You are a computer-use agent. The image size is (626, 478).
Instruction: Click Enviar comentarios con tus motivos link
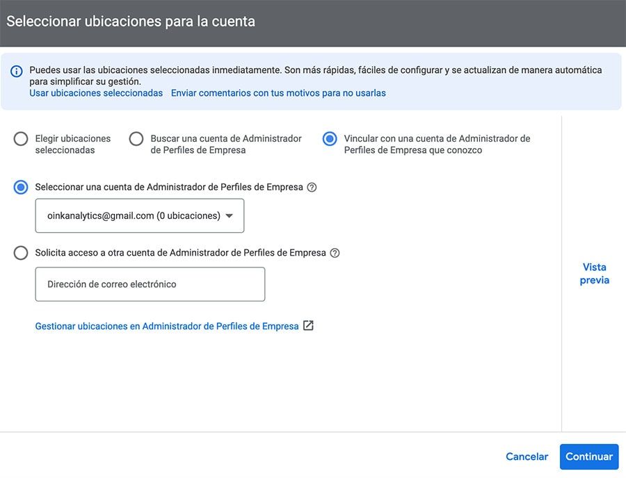[278, 92]
